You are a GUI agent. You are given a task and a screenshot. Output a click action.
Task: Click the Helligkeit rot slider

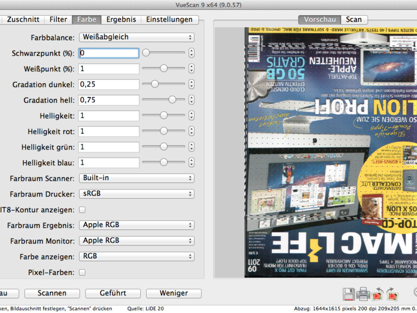pos(164,131)
